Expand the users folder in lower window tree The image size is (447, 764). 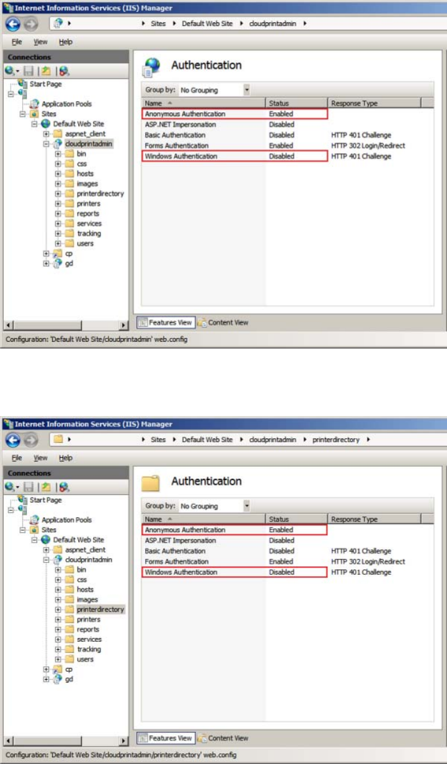[58, 659]
